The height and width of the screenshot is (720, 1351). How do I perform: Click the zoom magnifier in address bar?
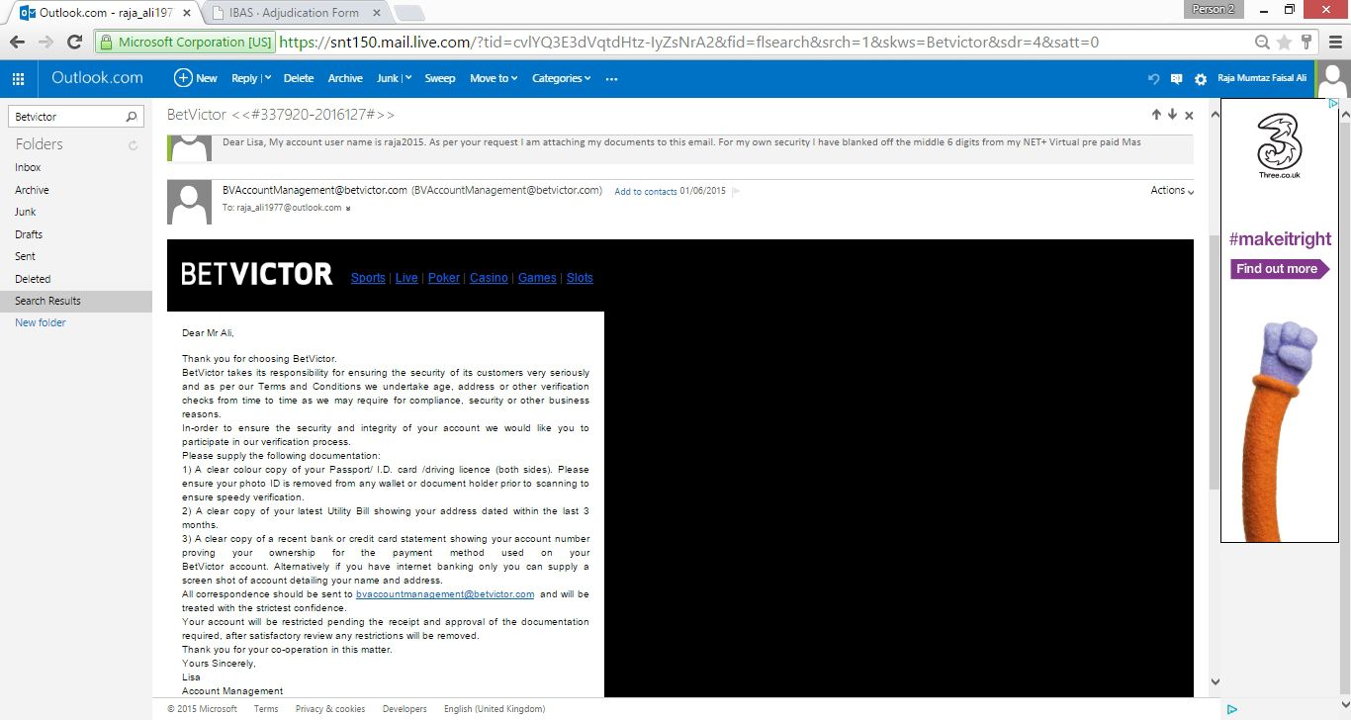click(x=1262, y=43)
